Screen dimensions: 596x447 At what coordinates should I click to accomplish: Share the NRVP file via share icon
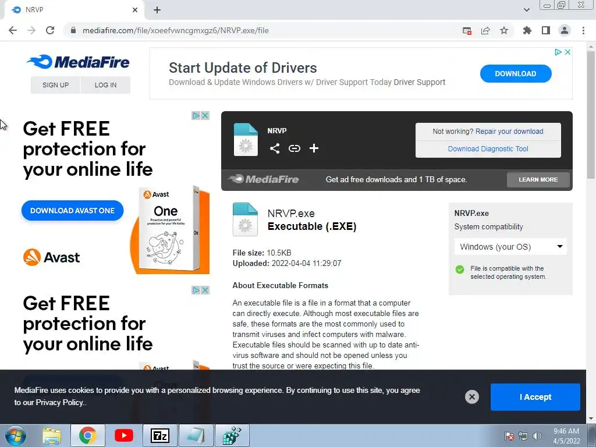click(x=275, y=148)
